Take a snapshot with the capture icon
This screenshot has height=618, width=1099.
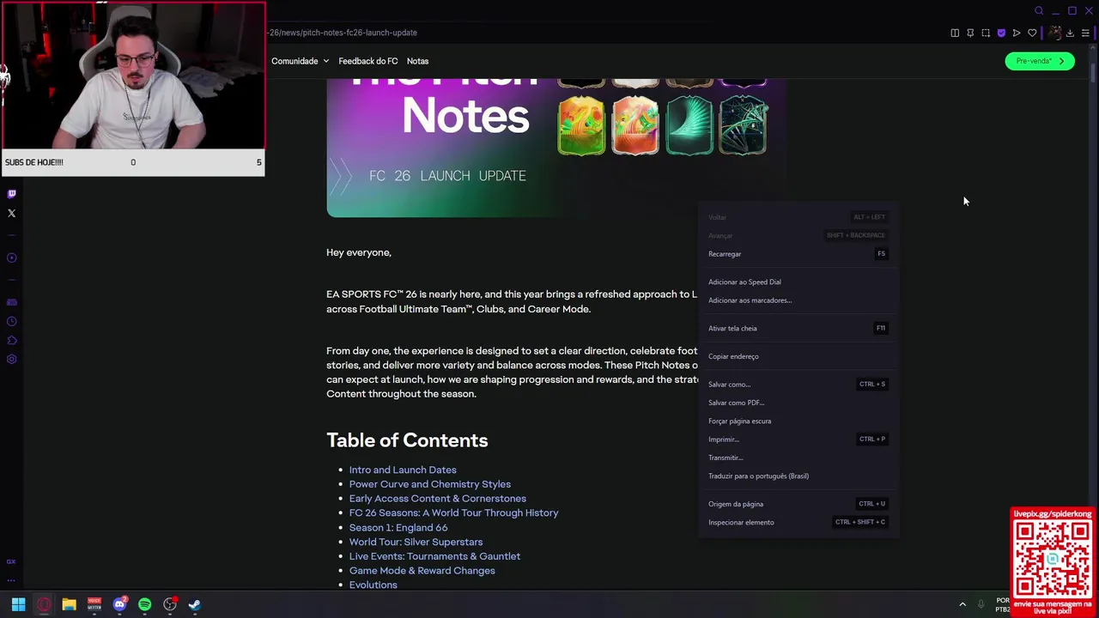(986, 33)
